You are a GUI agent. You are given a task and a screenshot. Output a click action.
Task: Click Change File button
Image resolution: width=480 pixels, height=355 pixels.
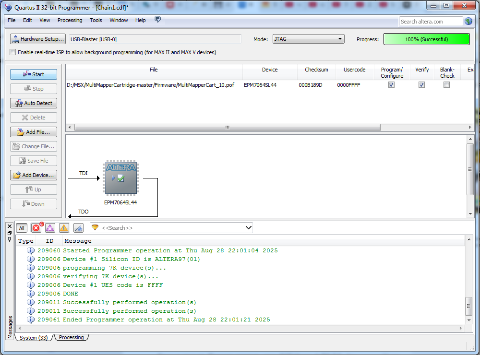click(34, 146)
